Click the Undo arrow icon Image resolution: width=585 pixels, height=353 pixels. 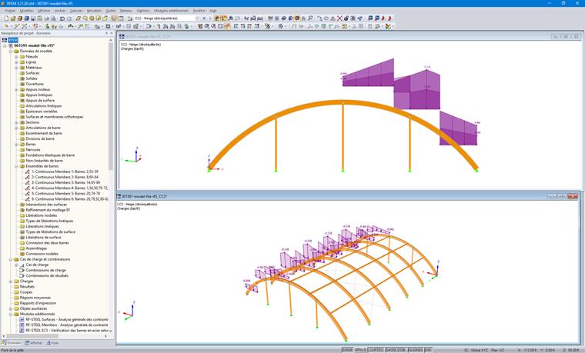[62, 18]
